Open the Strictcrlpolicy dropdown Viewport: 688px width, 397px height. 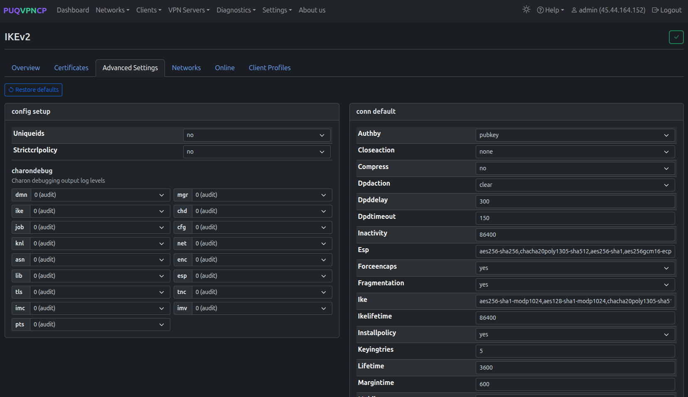click(257, 152)
